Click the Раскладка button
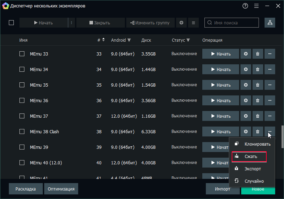 pos(26,189)
